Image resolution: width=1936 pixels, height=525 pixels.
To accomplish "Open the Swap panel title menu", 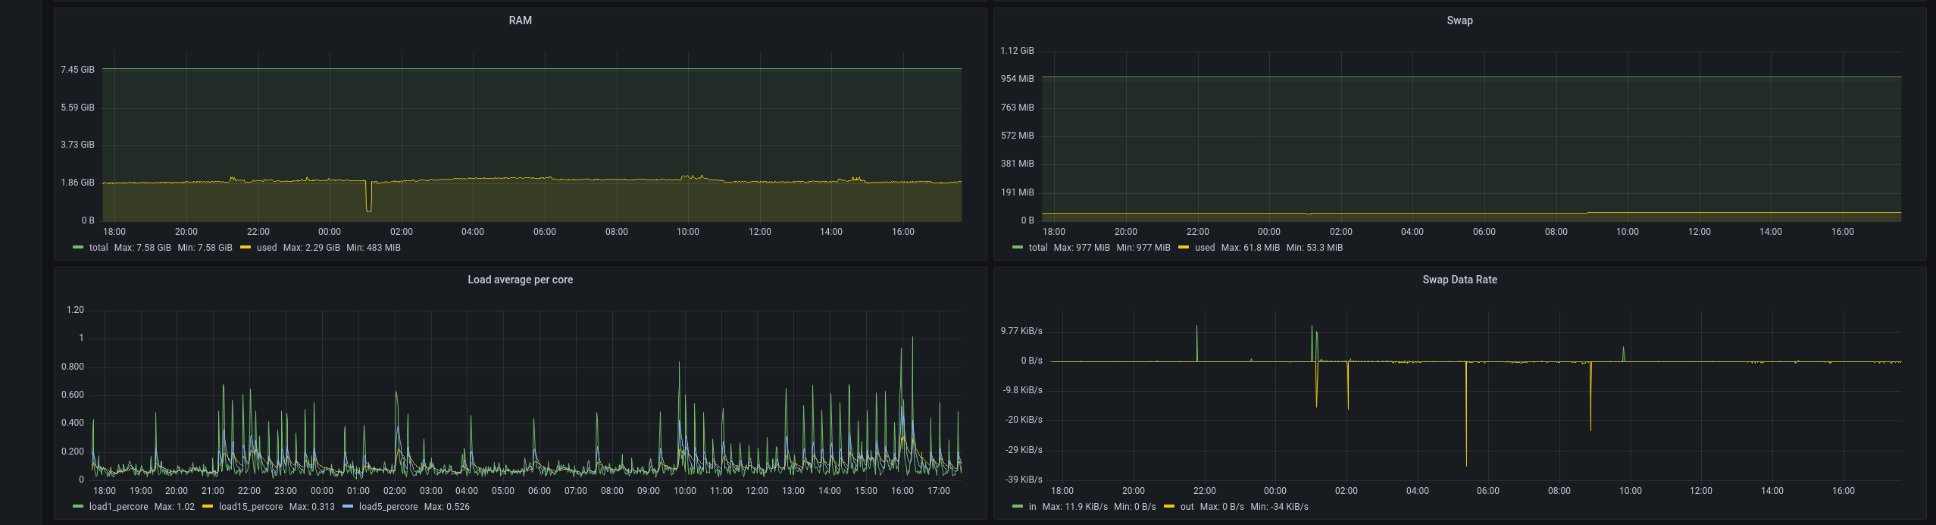I will pyautogui.click(x=1459, y=20).
